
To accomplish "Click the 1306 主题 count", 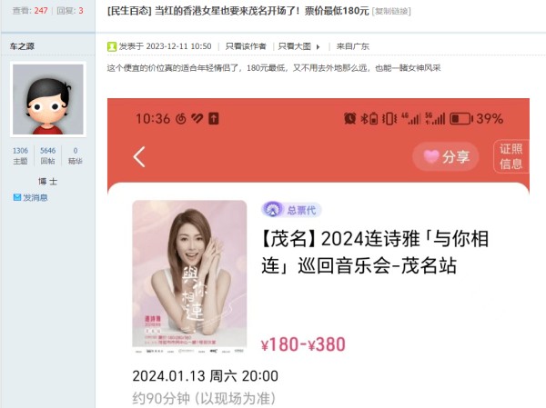I will tap(20, 155).
